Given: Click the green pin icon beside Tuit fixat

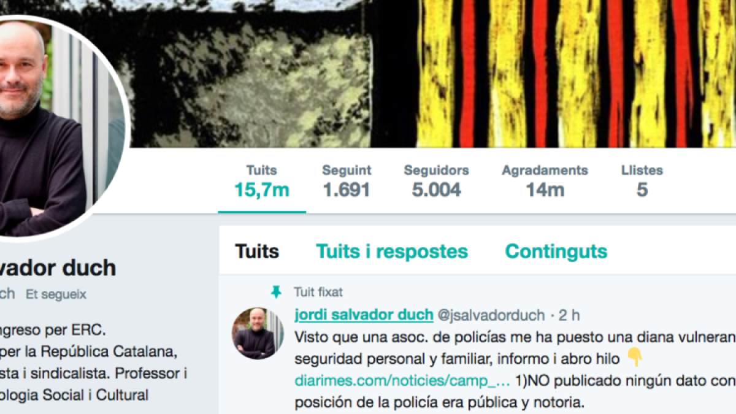Looking at the screenshot, I should [x=276, y=293].
